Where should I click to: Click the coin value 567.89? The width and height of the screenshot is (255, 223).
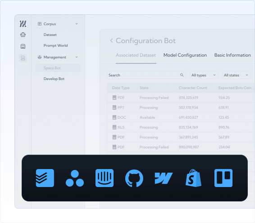coord(224,137)
